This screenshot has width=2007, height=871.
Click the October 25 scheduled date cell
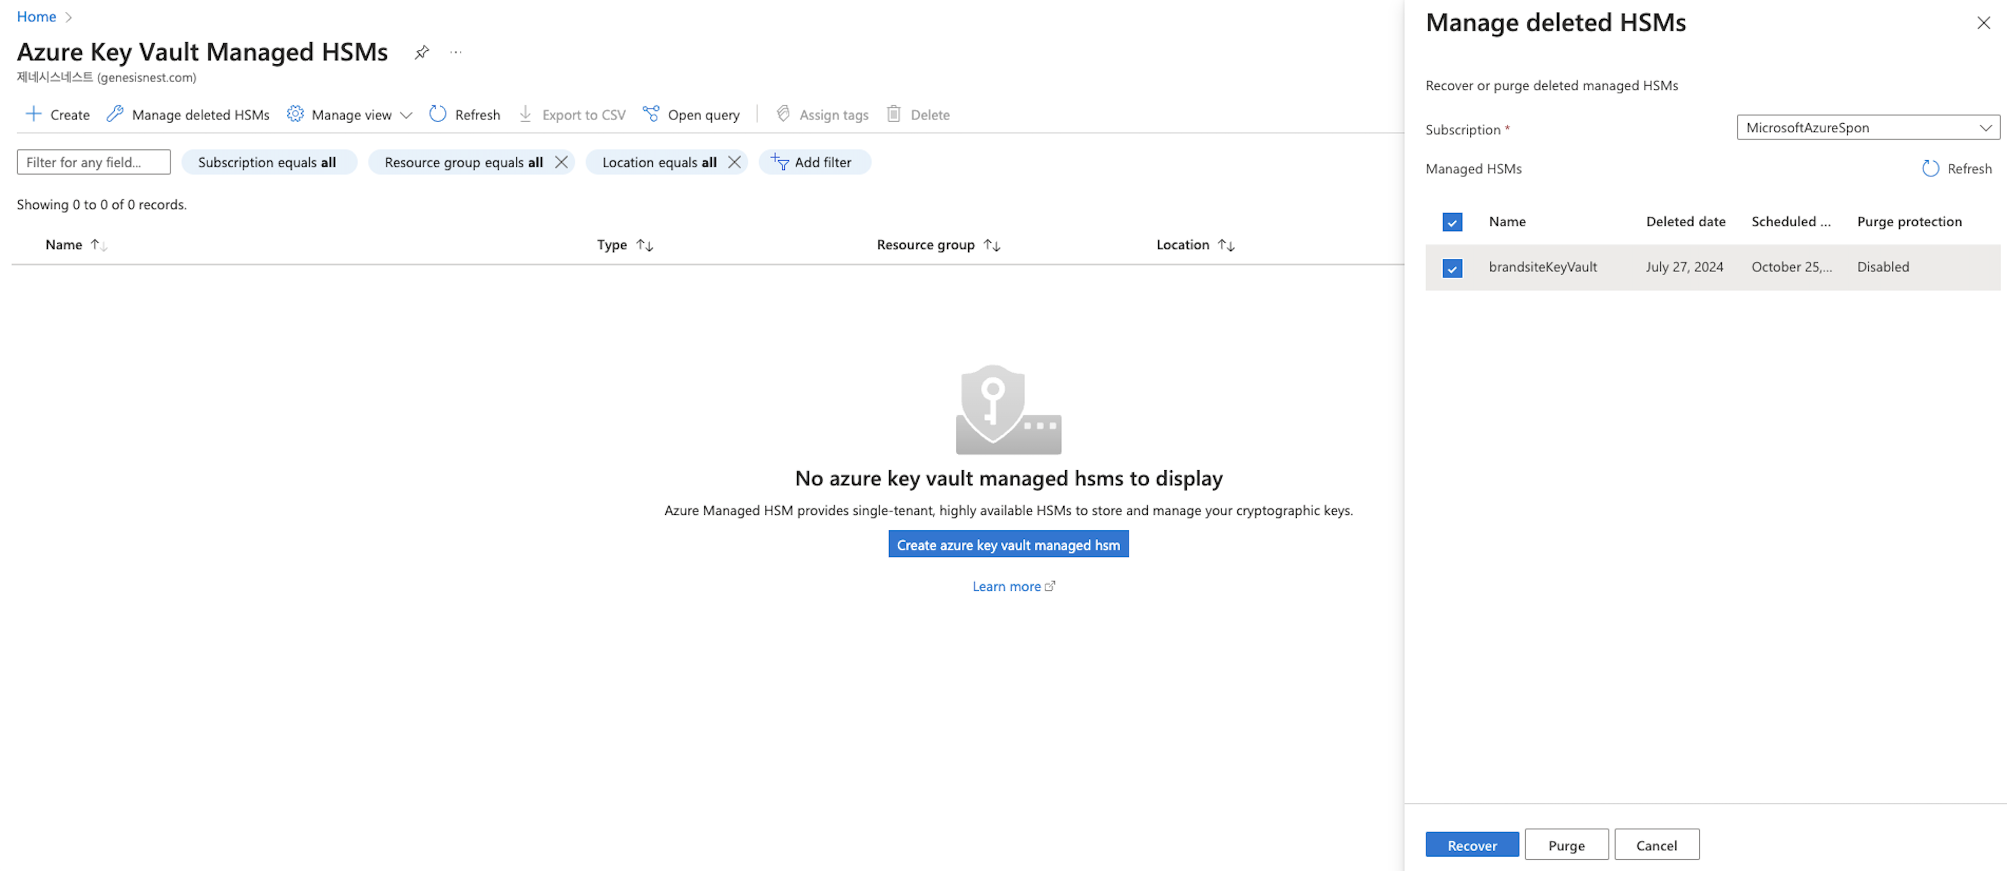pos(1791,267)
